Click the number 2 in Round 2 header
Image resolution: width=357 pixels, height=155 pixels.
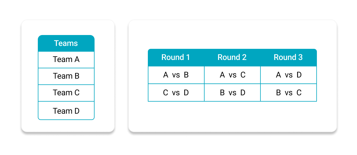click(x=244, y=57)
